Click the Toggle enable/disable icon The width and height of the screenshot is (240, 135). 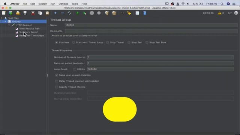click(x=69, y=13)
